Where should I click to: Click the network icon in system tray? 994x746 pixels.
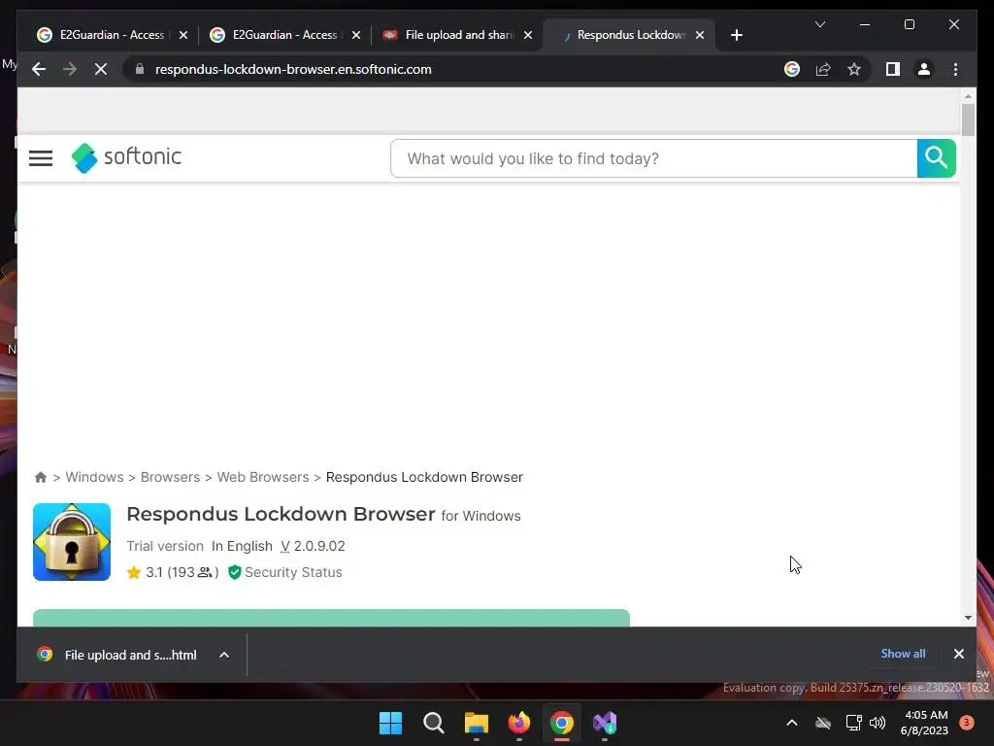(853, 723)
